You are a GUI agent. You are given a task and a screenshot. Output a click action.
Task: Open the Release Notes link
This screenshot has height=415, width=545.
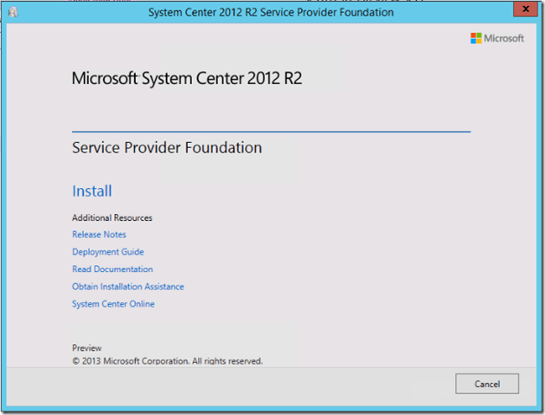99,235
